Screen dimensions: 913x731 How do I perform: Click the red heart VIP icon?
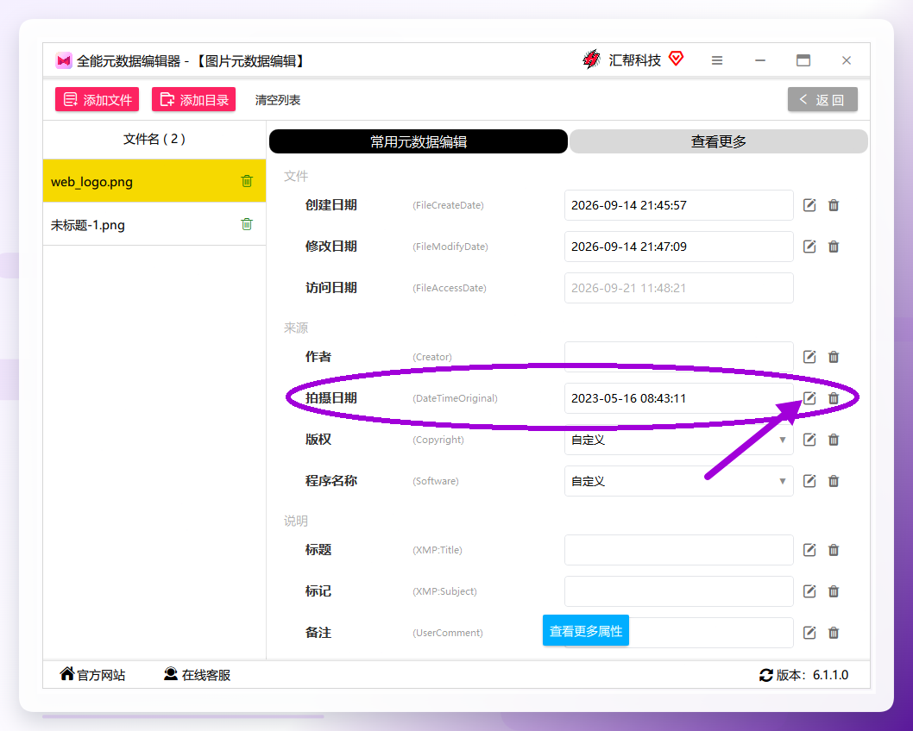pos(676,59)
